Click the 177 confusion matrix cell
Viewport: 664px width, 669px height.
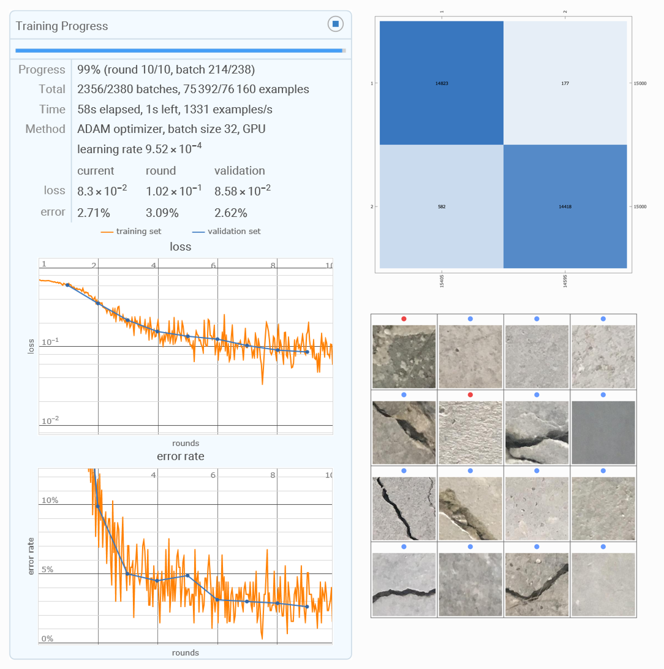click(565, 83)
